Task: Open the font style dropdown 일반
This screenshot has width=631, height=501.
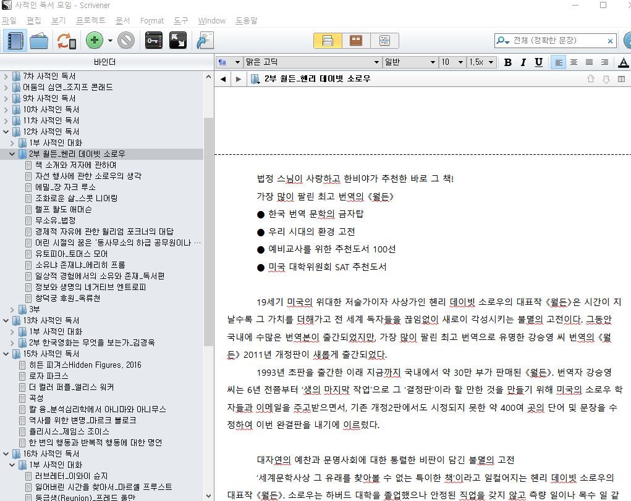Action: coord(410,62)
